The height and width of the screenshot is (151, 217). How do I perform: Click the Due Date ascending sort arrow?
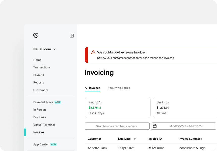pyautogui.click(x=135, y=139)
